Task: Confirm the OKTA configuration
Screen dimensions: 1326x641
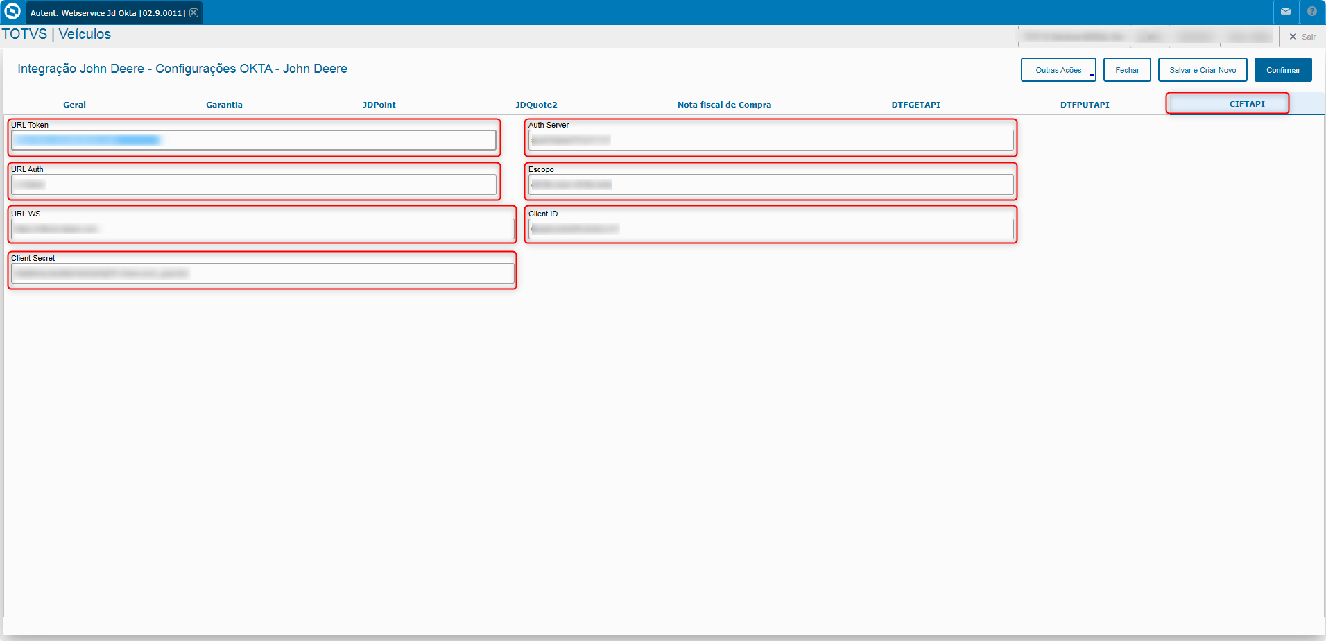Action: pos(1283,70)
